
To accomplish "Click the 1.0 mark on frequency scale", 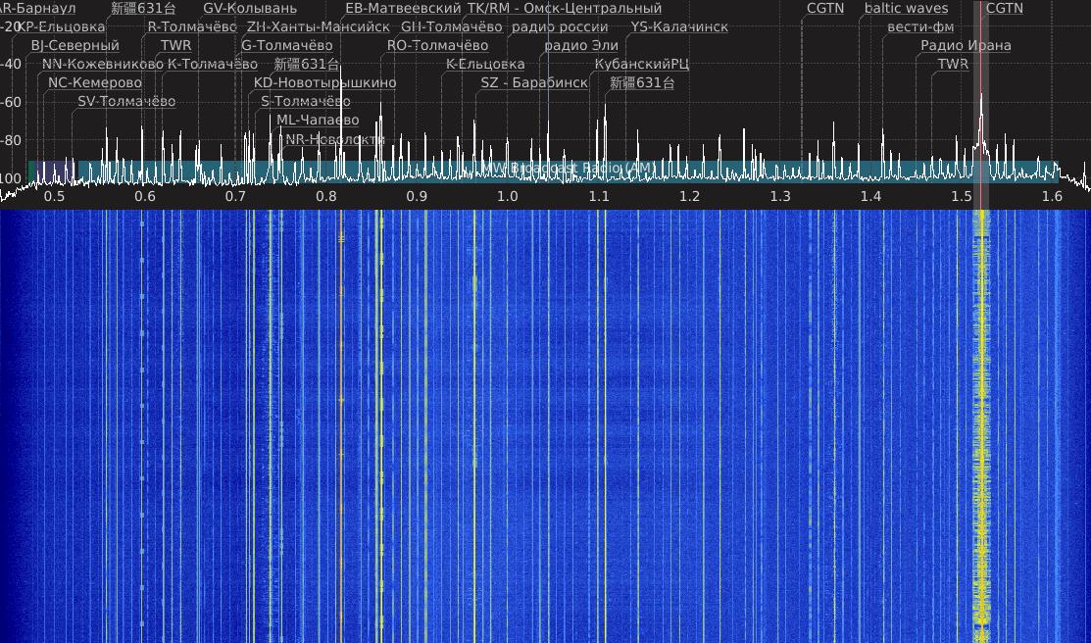I will 507,197.
